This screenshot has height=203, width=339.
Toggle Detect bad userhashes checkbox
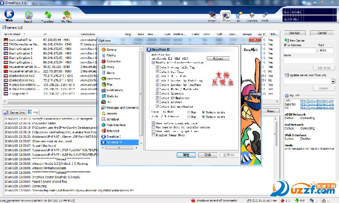157,107
